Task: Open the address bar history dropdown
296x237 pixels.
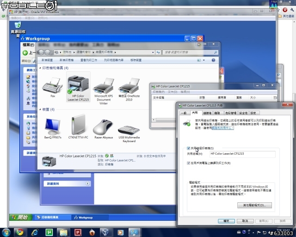Action: tap(153, 52)
